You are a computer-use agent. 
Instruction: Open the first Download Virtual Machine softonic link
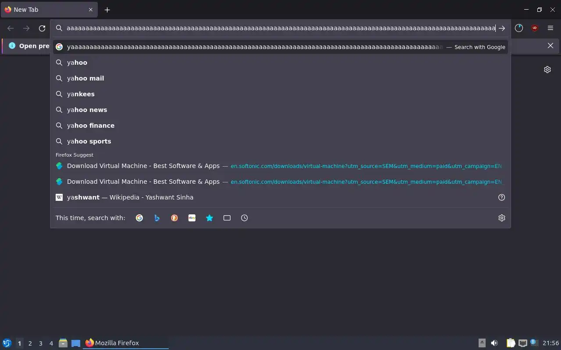[x=280, y=166]
